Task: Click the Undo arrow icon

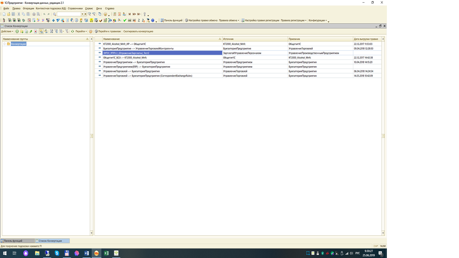Action: [x=44, y=14]
